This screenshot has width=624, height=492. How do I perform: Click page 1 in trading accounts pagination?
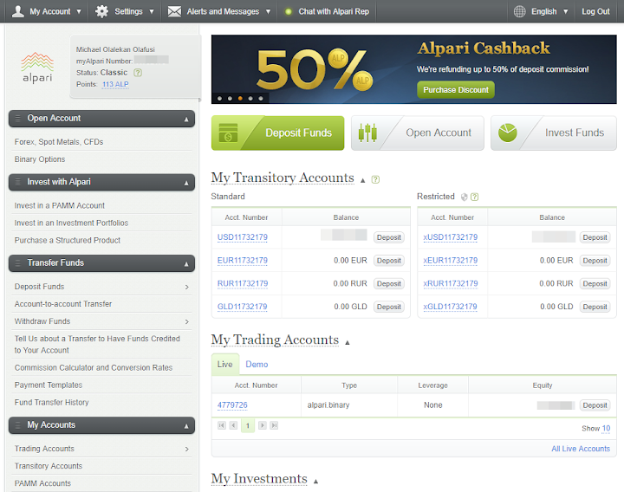pyautogui.click(x=248, y=426)
